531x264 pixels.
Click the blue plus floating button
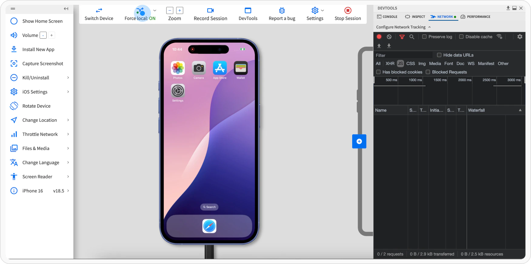[359, 141]
